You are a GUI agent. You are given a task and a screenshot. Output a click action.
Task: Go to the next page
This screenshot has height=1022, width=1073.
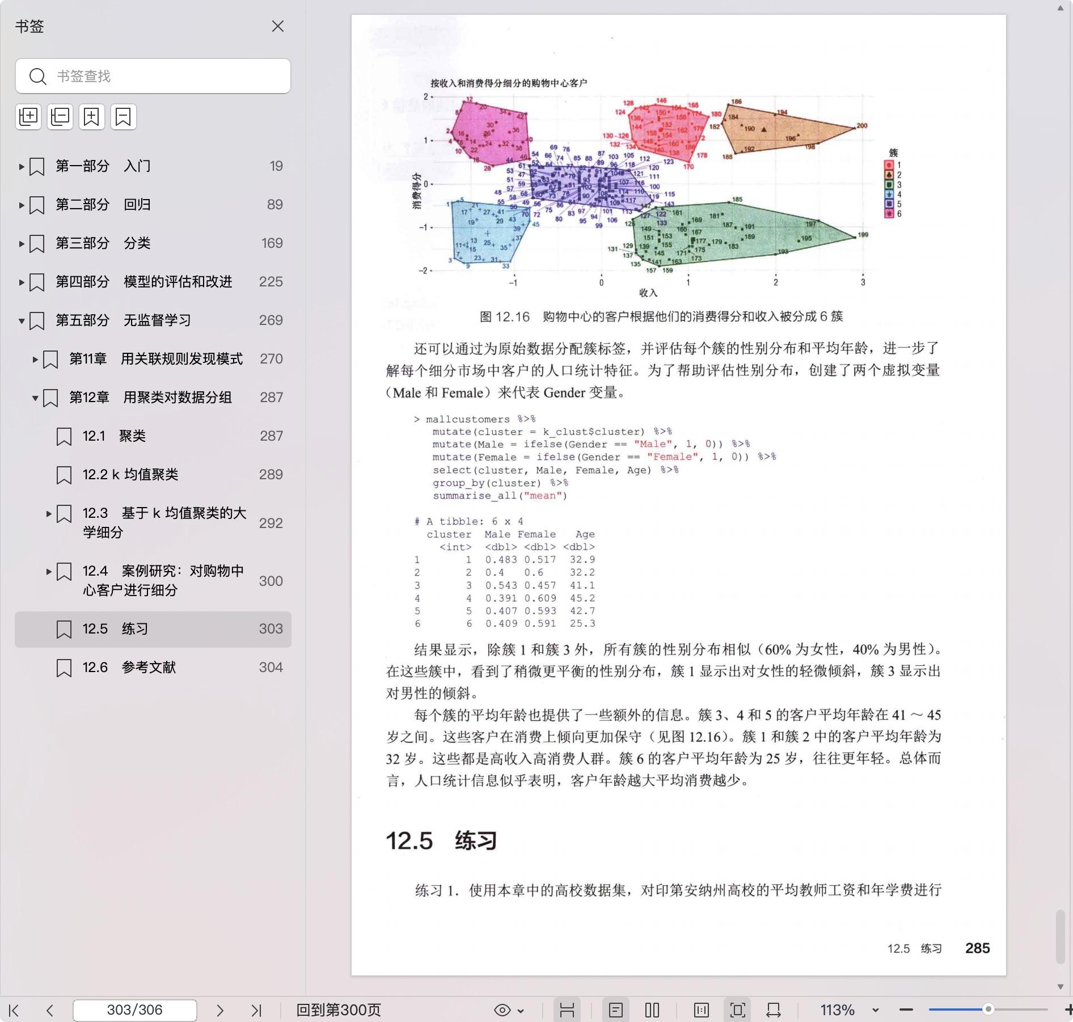[220, 1010]
